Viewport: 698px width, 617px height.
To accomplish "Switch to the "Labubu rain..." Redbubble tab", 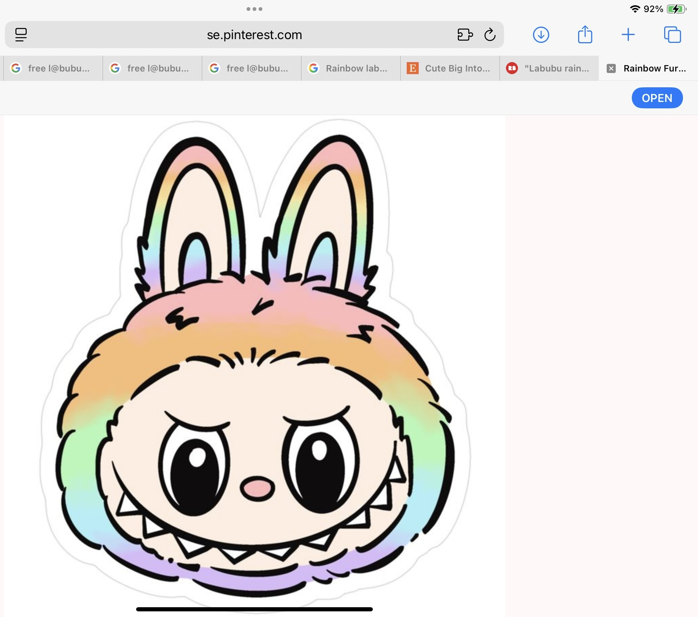I will click(549, 68).
